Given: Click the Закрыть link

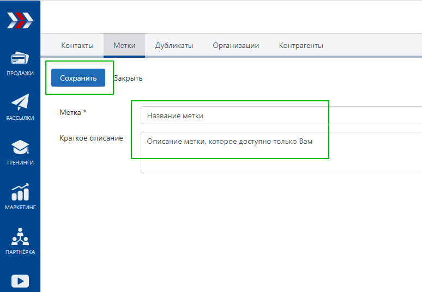Looking at the screenshot, I should (128, 78).
